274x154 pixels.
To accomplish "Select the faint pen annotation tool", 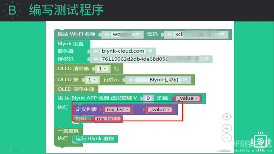I will [4, 150].
